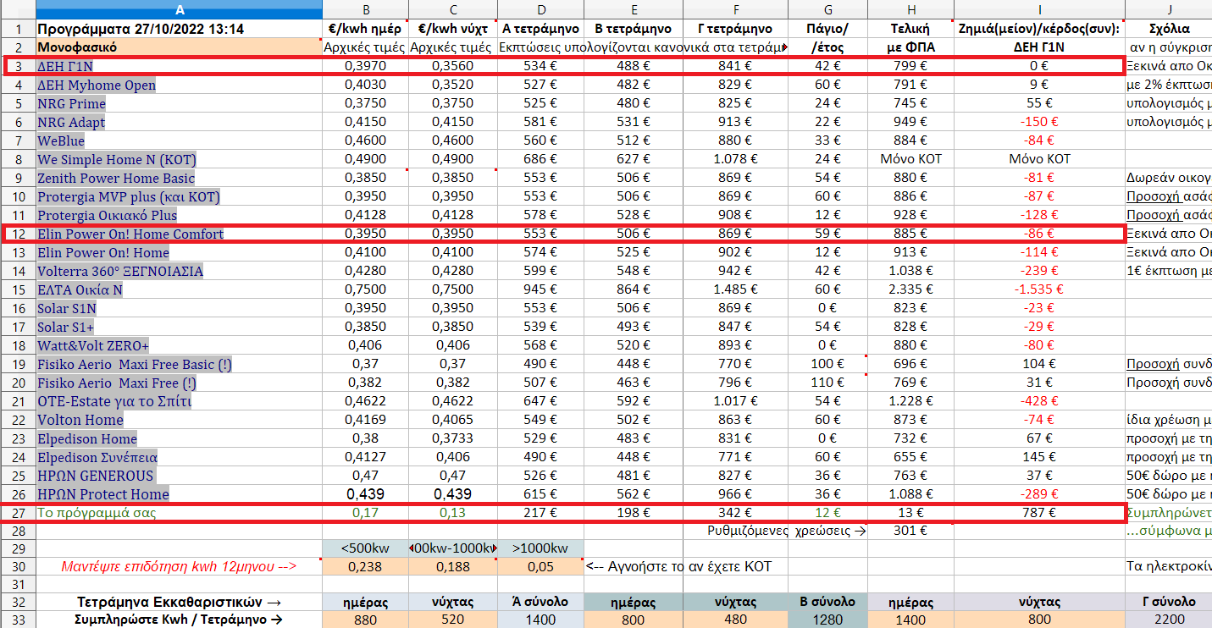This screenshot has height=628, width=1212.
Task: Select column J header
Action: coord(1170,9)
